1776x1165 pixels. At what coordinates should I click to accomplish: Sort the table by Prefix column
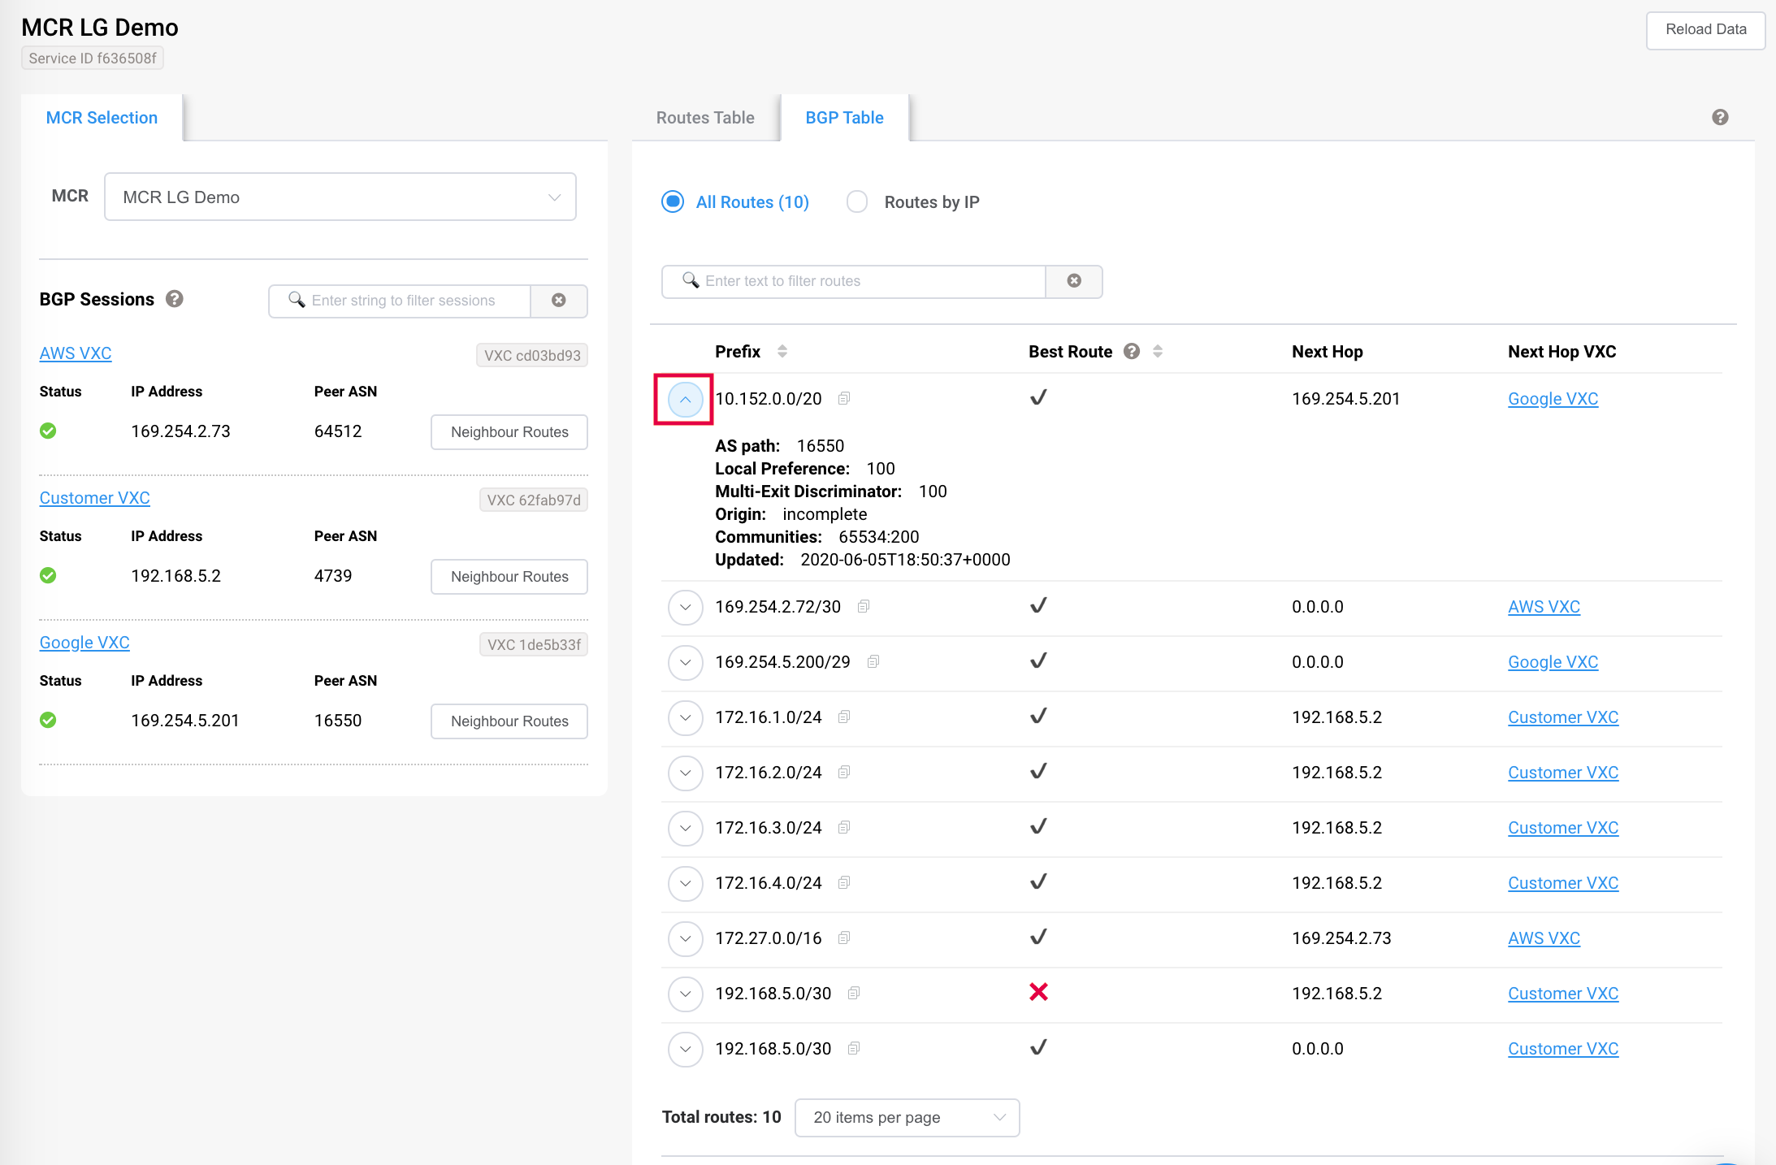(782, 351)
